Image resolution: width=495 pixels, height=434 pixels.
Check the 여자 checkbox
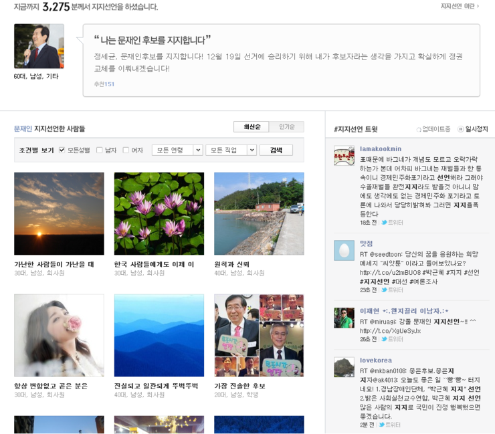pyautogui.click(x=126, y=150)
